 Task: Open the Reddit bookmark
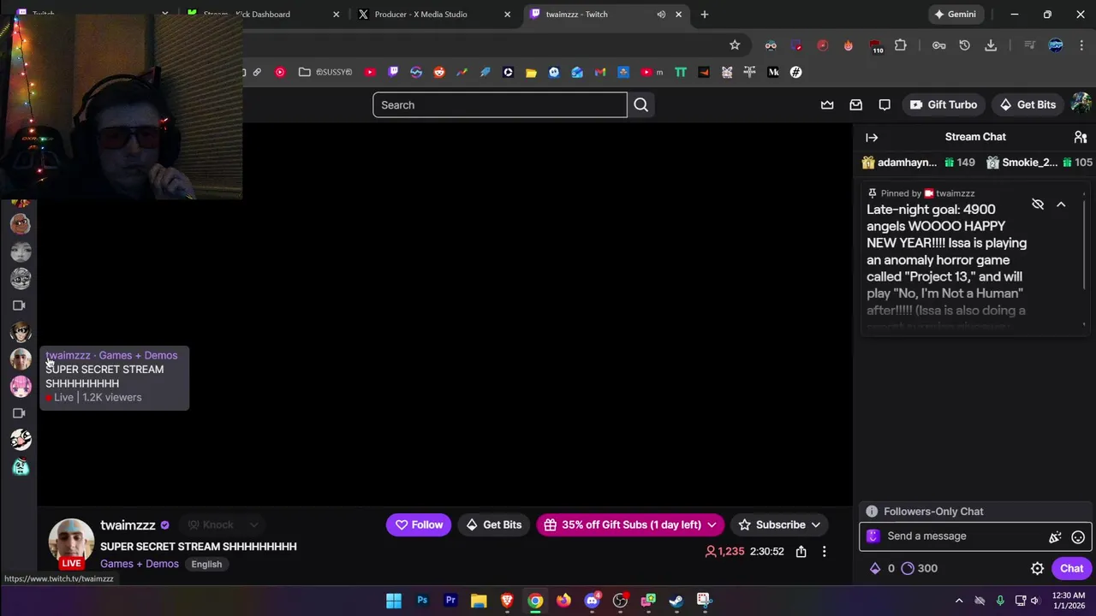439,73
